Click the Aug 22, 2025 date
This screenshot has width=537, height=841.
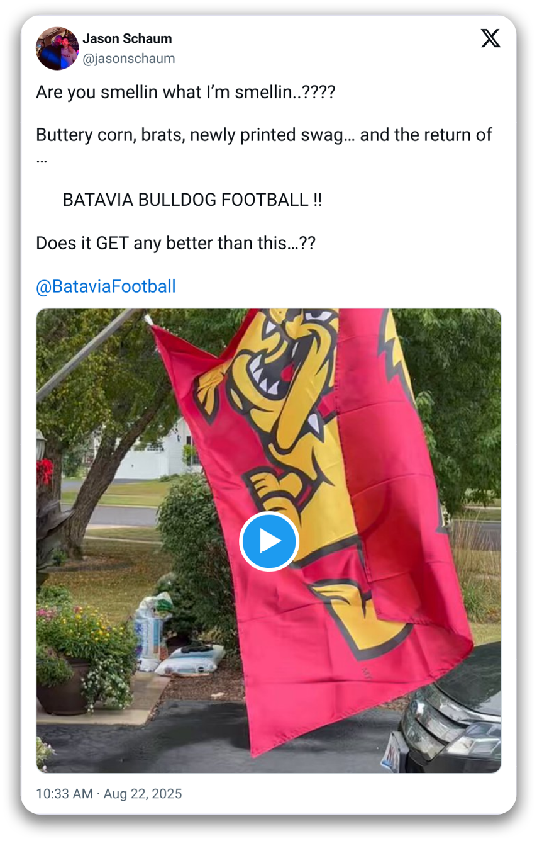143,794
